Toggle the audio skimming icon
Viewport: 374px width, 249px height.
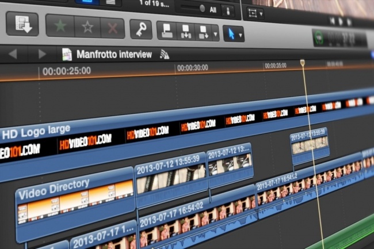point(165,54)
